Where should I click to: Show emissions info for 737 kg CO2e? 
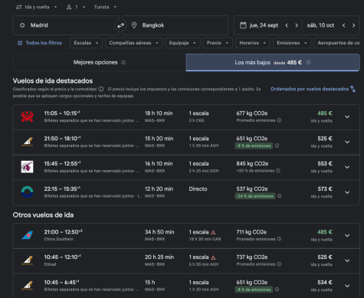tap(279, 264)
